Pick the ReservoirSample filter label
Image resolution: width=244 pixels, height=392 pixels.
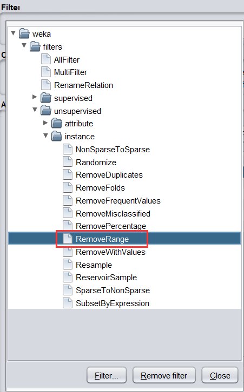coord(106,278)
